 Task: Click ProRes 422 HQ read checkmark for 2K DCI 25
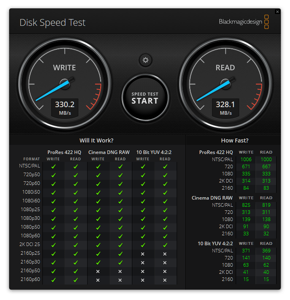coord(76,245)
